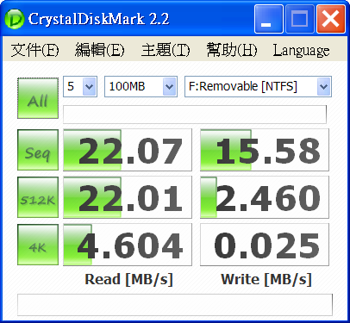Select the Seq write result 15.58
Image resolution: width=350 pixels, height=323 pixels.
tap(265, 150)
